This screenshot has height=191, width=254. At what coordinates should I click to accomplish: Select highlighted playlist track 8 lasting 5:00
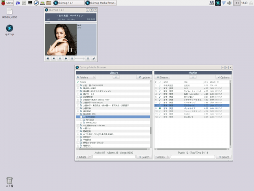coord(192,105)
